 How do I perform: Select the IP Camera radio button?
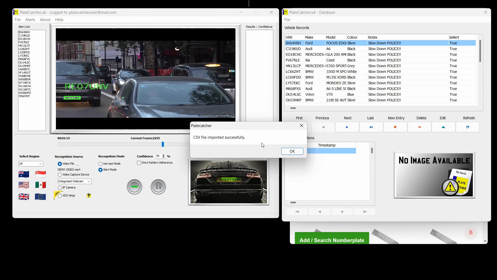(x=60, y=188)
